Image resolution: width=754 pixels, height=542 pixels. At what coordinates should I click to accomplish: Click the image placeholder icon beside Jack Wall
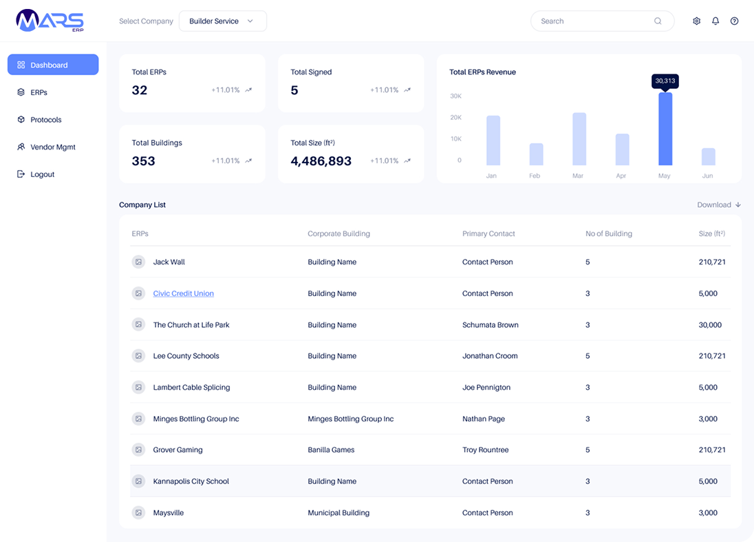click(138, 262)
